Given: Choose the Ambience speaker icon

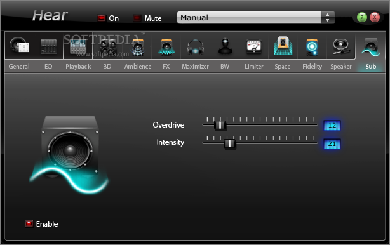Looking at the screenshot, I should (x=138, y=47).
